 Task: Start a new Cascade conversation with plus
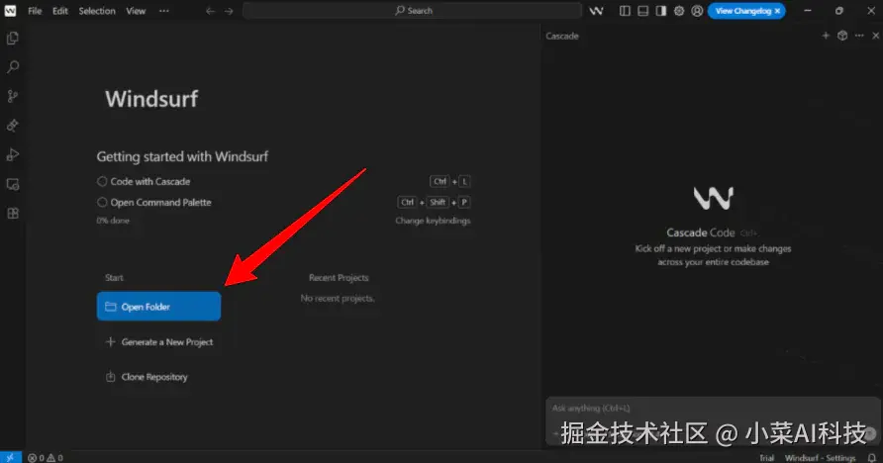pos(826,36)
